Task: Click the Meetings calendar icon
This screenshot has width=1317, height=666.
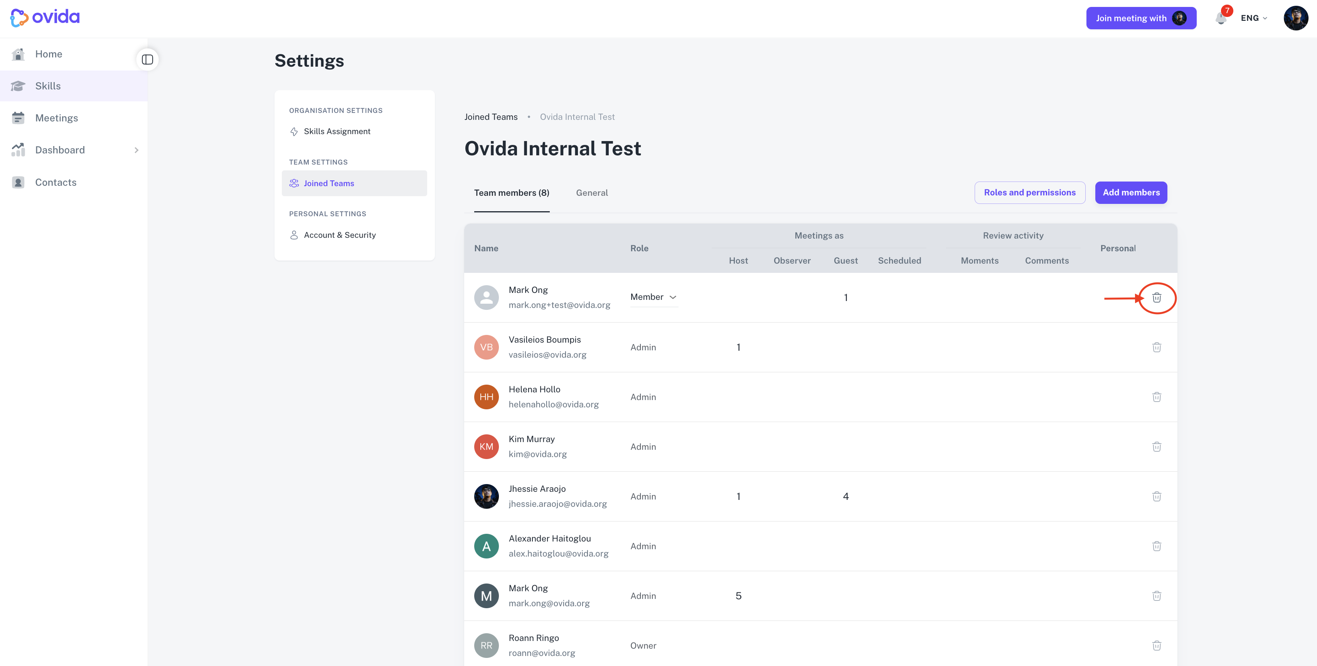Action: (x=18, y=118)
